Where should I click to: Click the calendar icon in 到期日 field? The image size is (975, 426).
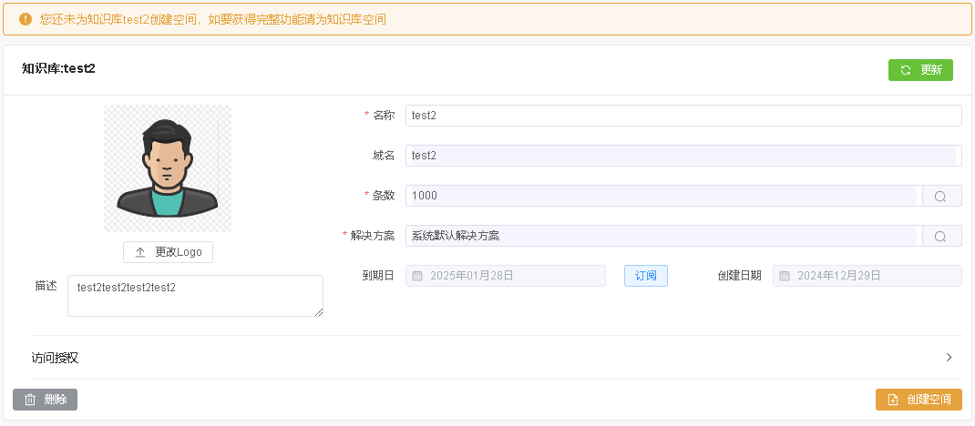417,276
